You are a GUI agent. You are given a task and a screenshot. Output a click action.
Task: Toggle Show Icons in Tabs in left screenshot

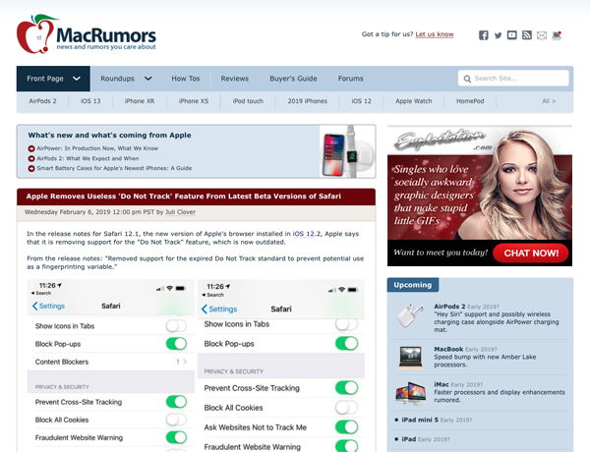(176, 325)
